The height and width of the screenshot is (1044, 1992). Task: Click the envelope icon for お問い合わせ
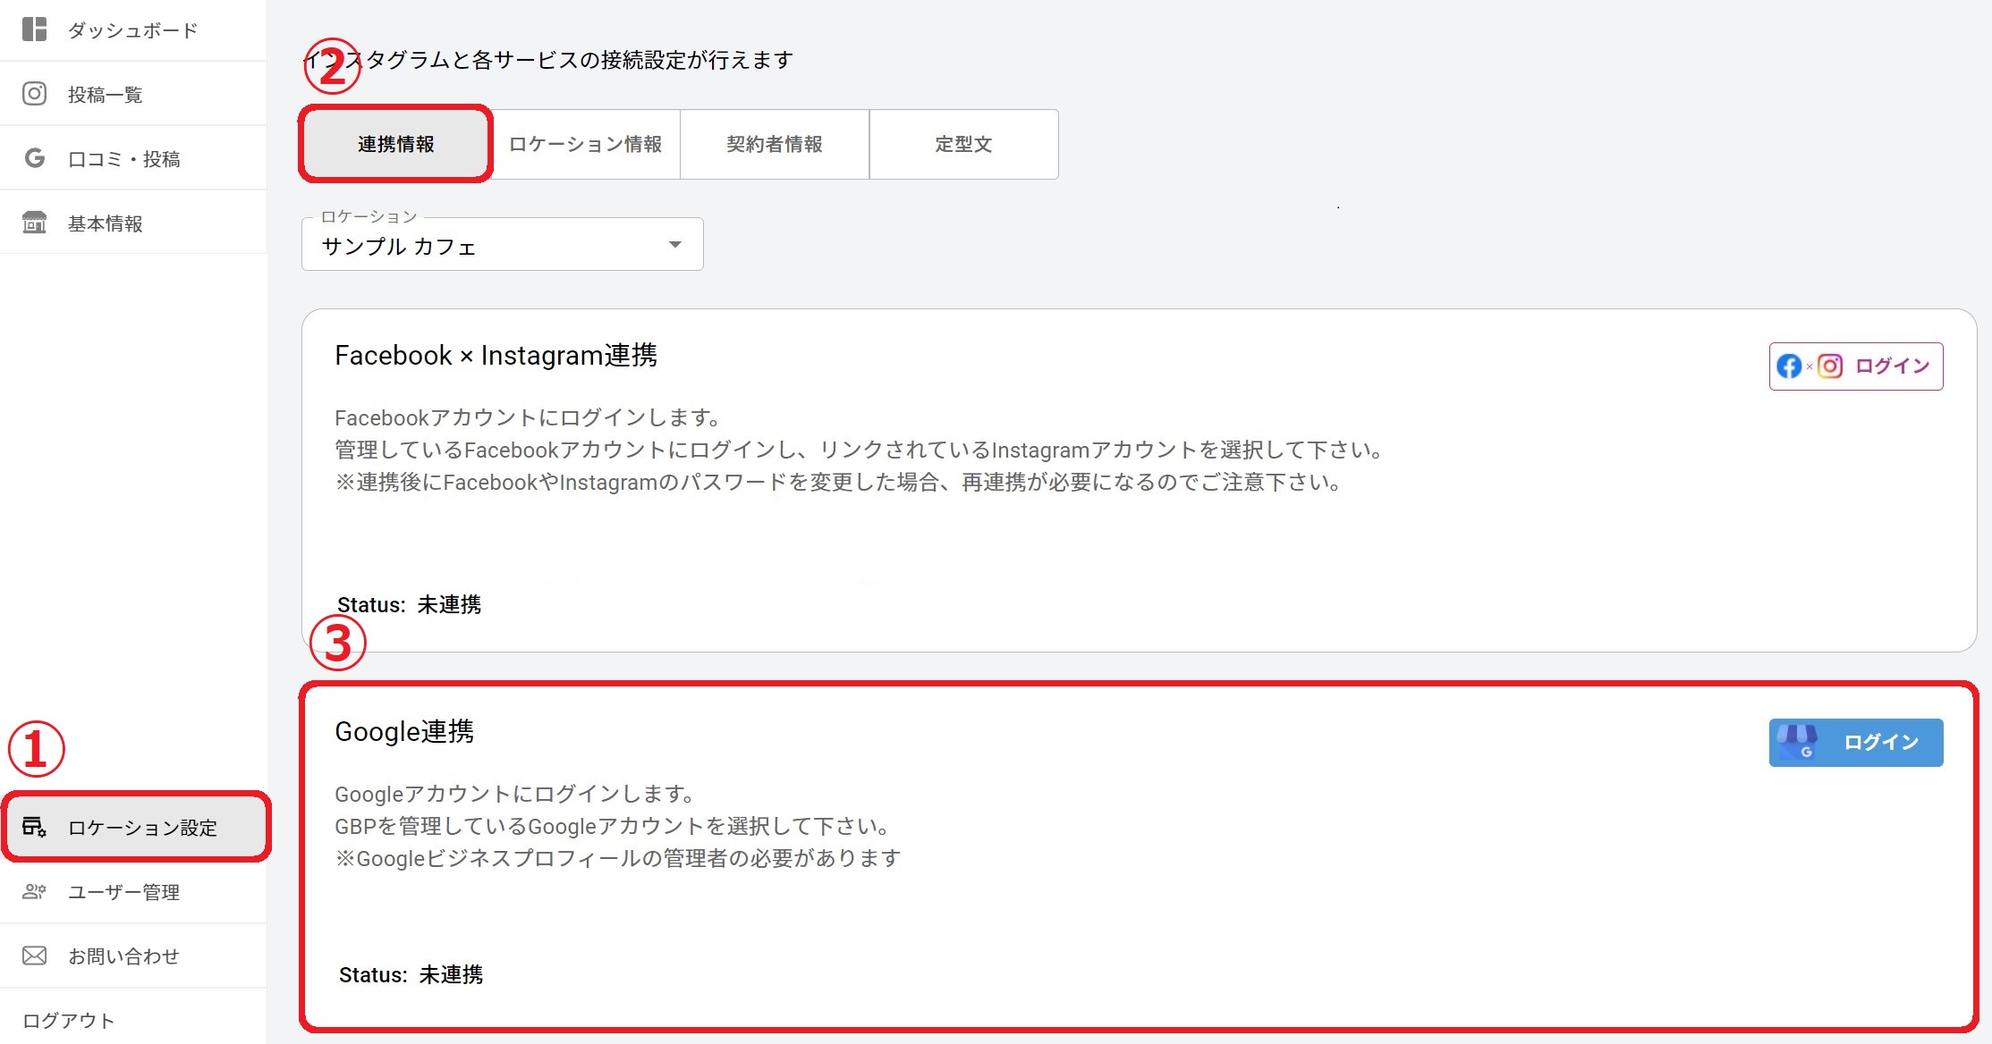34,956
